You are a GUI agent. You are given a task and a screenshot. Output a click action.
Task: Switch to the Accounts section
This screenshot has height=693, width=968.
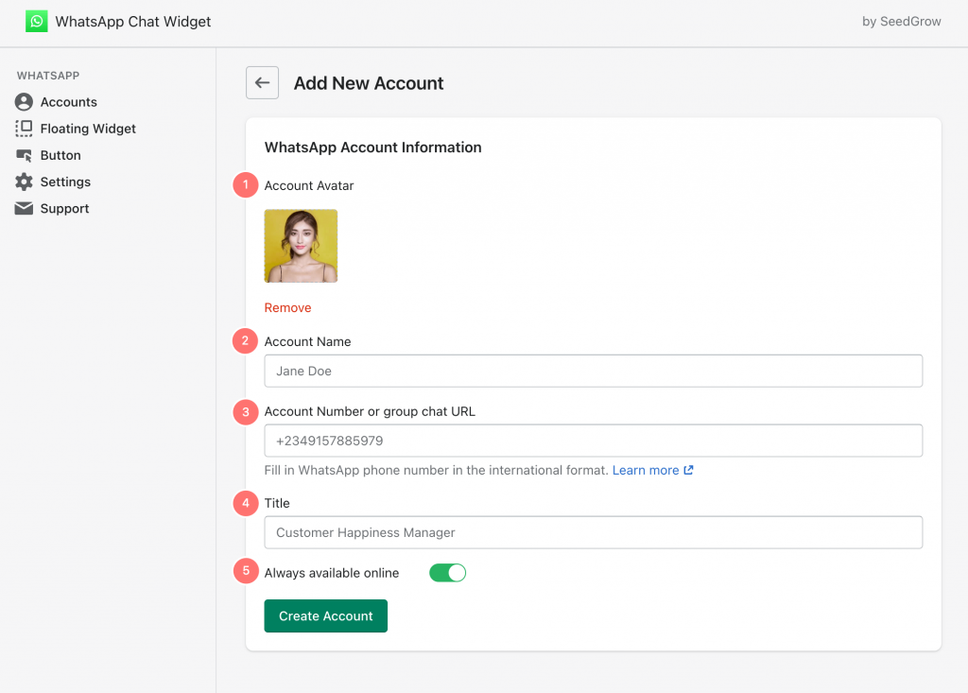click(68, 102)
